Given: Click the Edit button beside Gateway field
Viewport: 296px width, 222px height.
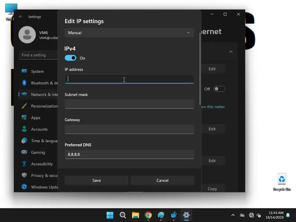Looking at the screenshot, I should click(x=212, y=129).
